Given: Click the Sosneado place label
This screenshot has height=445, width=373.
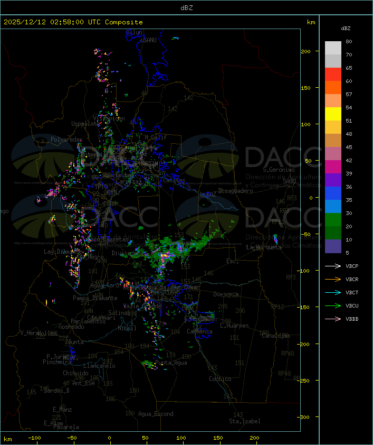Looking at the screenshot, I should [x=71, y=327].
